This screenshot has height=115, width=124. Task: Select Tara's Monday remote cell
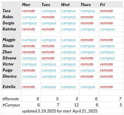(31, 11)
